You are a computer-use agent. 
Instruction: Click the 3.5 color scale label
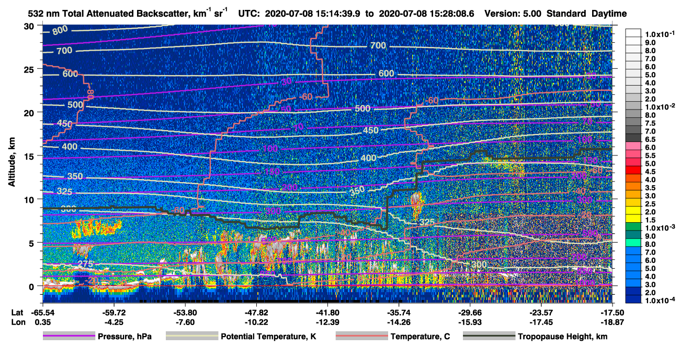click(x=650, y=188)
